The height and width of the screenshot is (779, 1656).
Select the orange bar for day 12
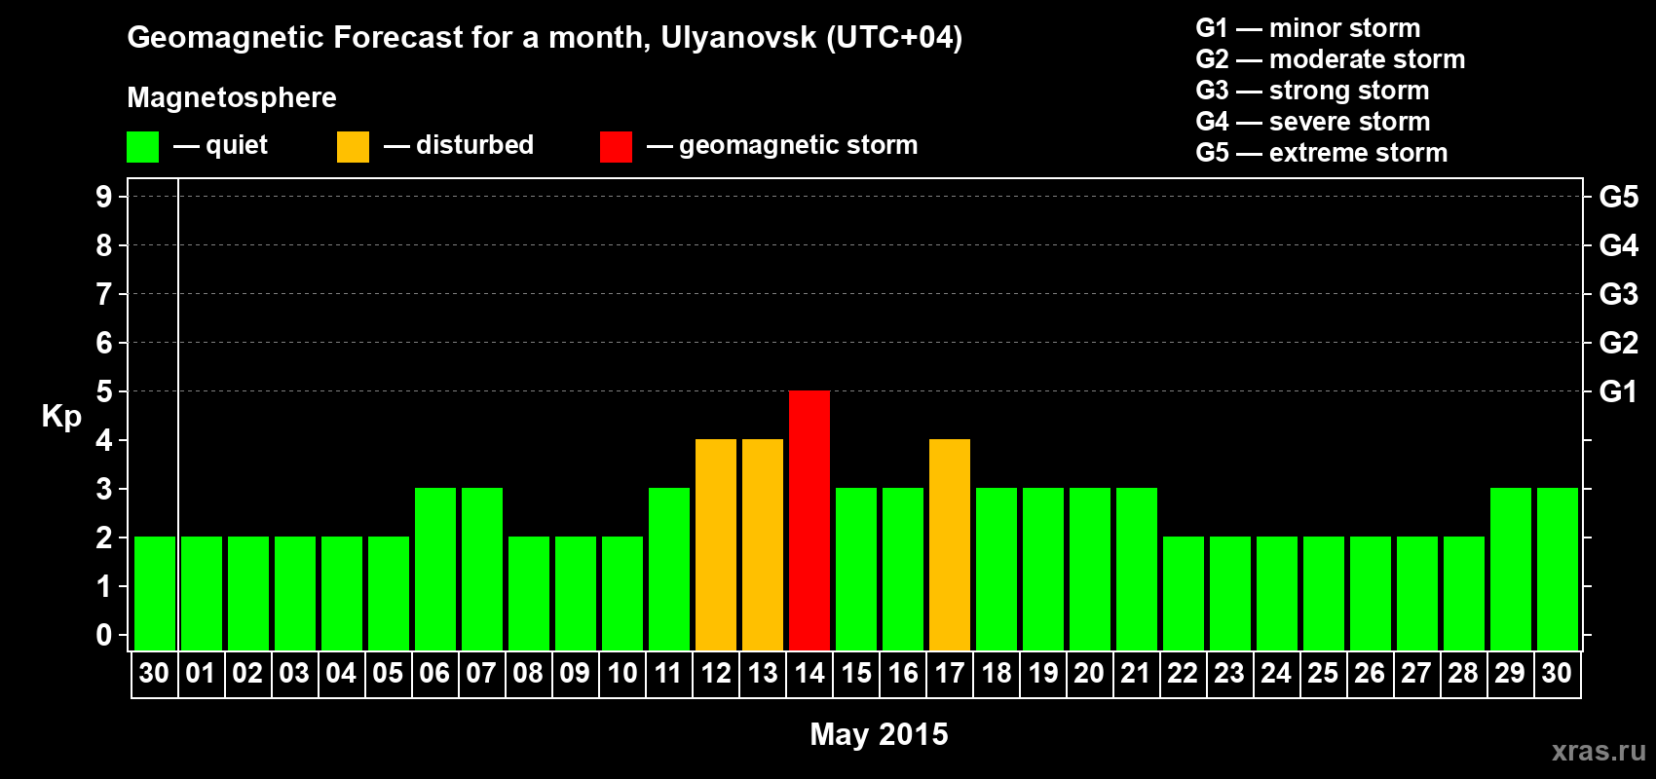click(x=716, y=544)
